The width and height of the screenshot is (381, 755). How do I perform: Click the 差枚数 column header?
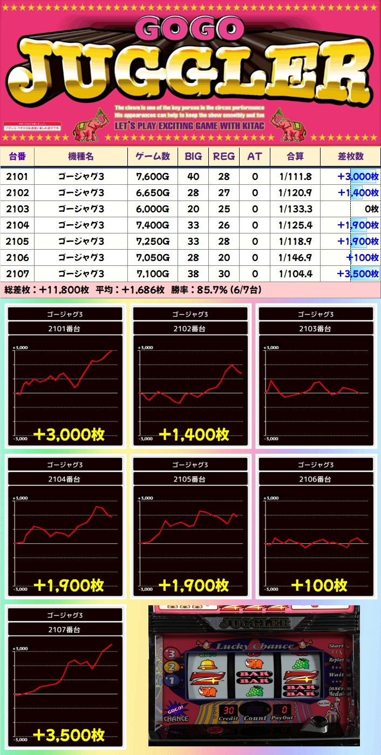click(351, 157)
